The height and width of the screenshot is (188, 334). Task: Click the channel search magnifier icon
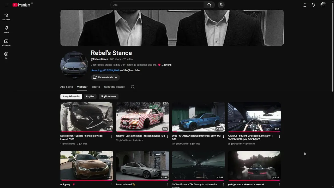coord(133,87)
